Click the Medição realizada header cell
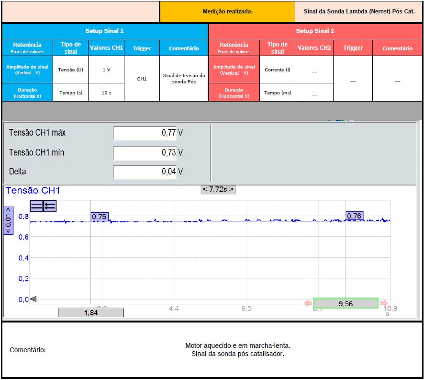This screenshot has width=424, height=380. (x=227, y=12)
